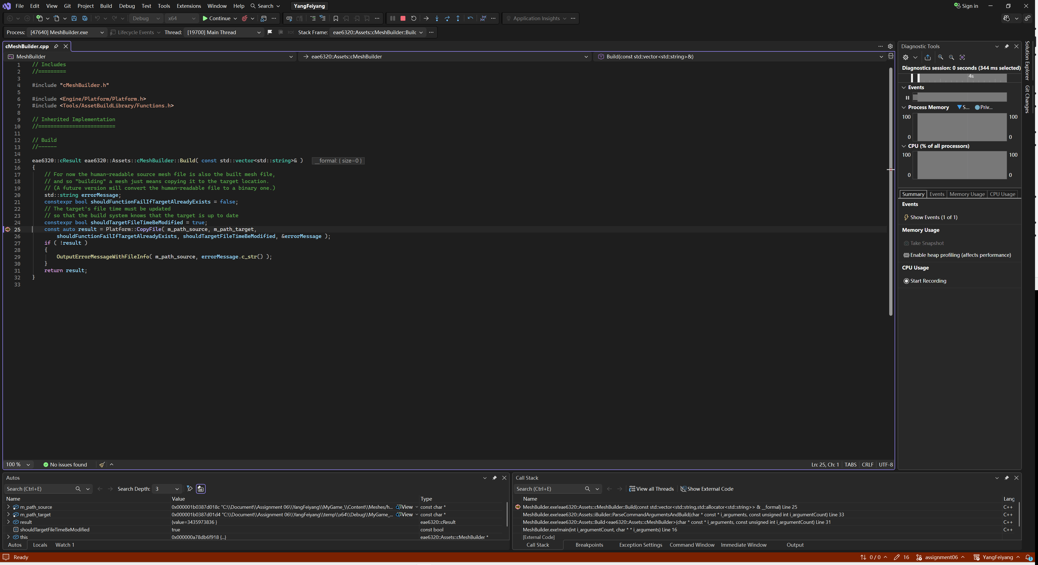
Task: Click Diagnostic Tools export upload icon
Action: pos(927,57)
